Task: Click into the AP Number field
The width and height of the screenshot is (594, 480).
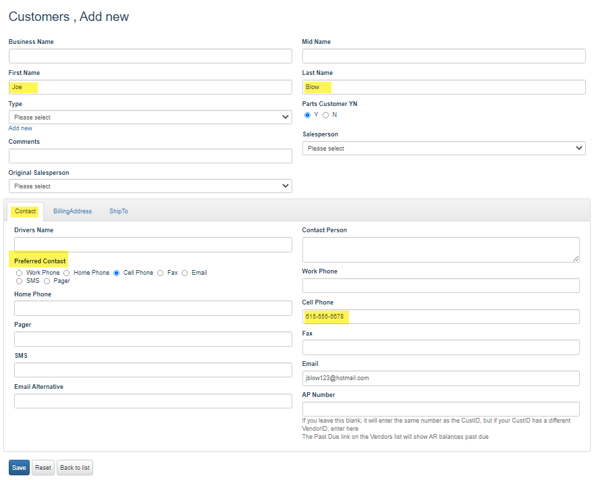Action: 441,409
